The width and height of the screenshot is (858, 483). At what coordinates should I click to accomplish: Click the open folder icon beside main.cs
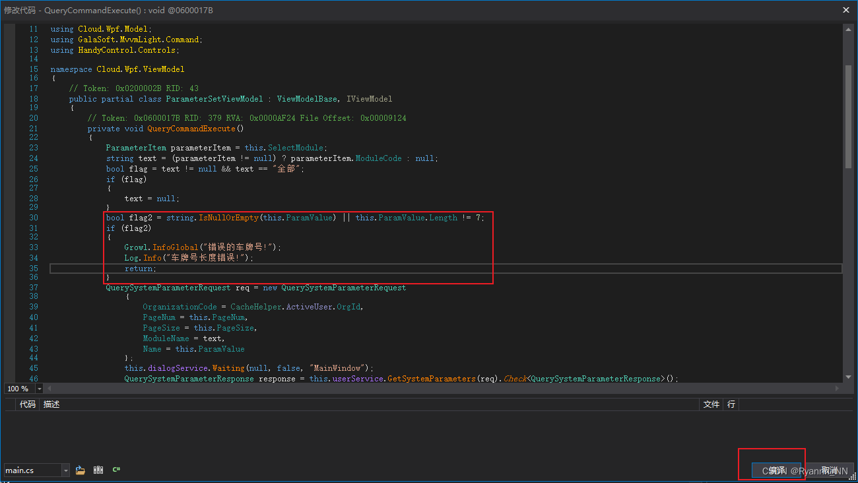coord(81,470)
